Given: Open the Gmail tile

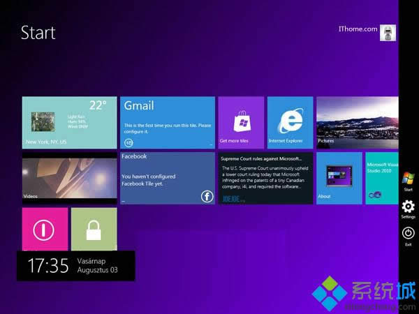Looking at the screenshot, I should 168,123.
